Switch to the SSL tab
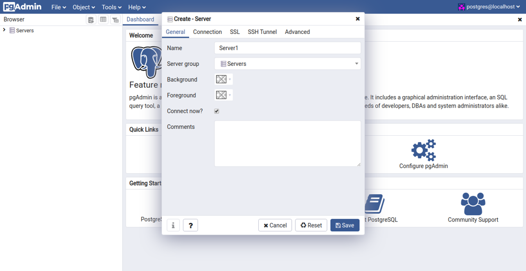 click(x=235, y=32)
